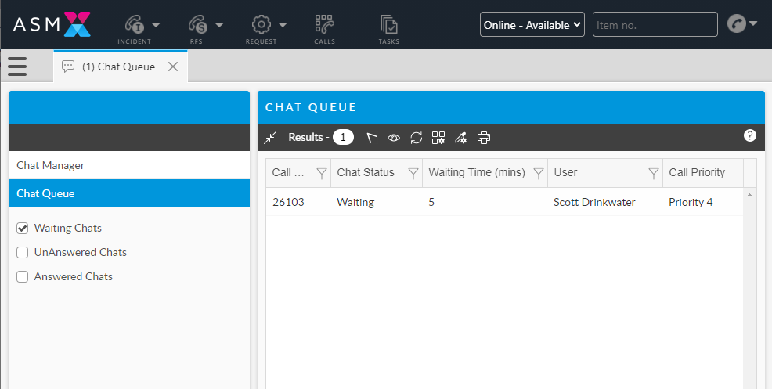Uncheck the Waiting Chats checkbox
Image resolution: width=772 pixels, height=389 pixels.
point(23,229)
